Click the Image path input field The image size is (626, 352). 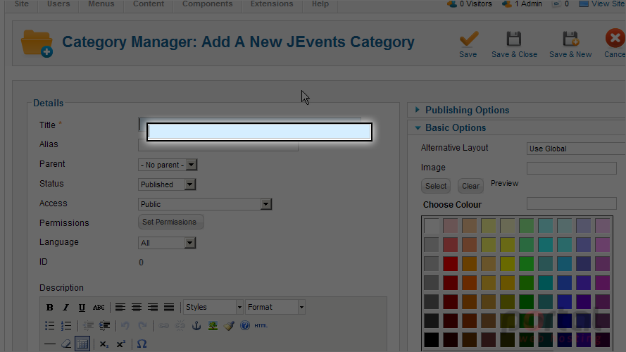tap(572, 168)
